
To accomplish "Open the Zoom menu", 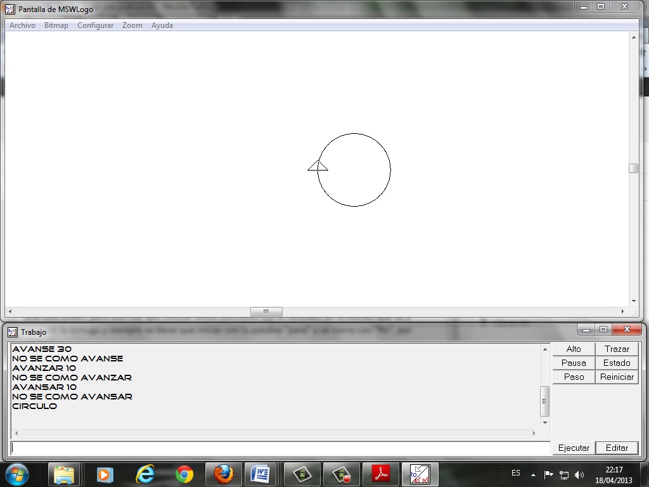I will coord(132,25).
